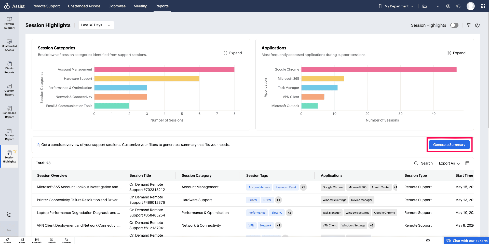Click the column chooser grid icon
489x244 pixels.
(467, 163)
